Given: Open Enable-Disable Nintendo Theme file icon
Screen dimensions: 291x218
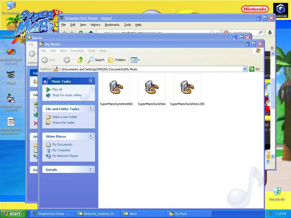Looking at the screenshot, I should pos(11,126).
